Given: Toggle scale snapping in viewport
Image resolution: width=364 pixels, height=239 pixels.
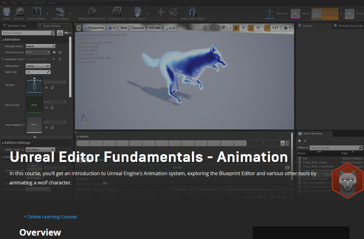Looking at the screenshot, I should [x=267, y=28].
